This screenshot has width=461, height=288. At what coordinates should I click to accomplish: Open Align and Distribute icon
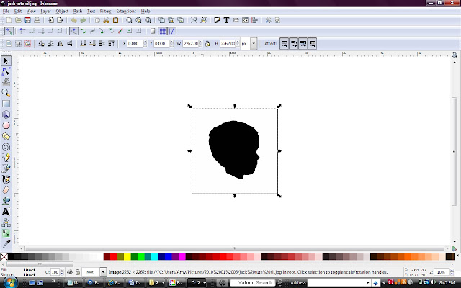click(x=254, y=20)
